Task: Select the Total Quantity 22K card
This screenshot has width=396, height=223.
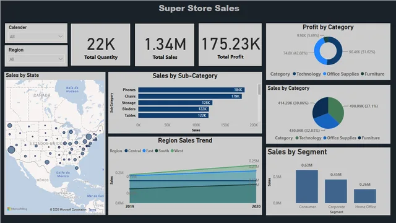Action: click(100, 45)
